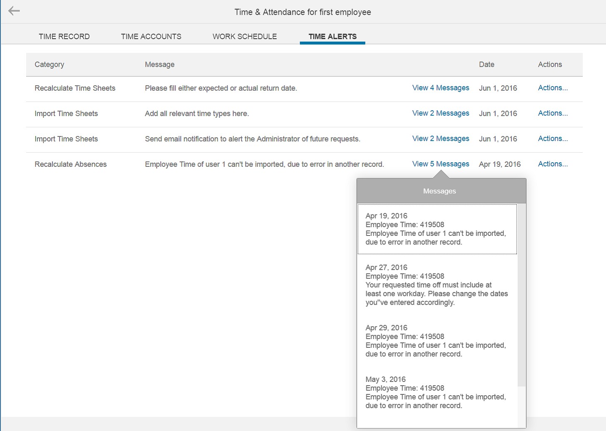
Task: Click the Category column header
Action: pyautogui.click(x=50, y=64)
